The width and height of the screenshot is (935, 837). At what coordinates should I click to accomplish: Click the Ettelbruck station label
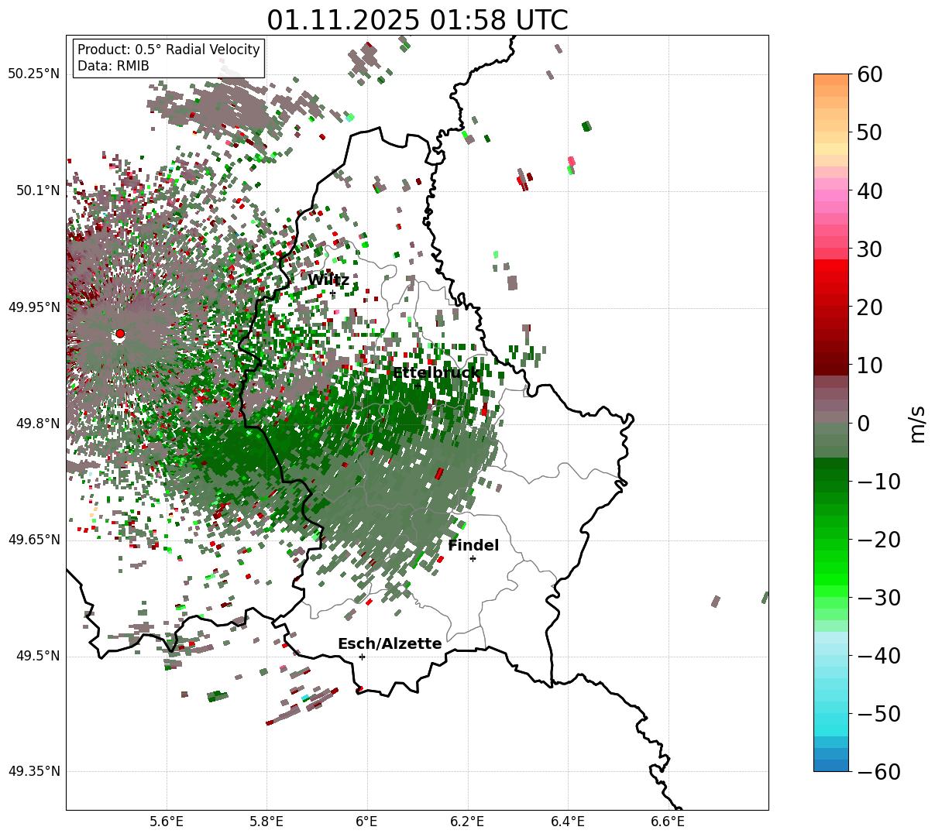436,373
